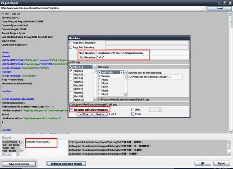Click Indicate Selected Match button
Screen dimensions: 233x169
(66, 164)
